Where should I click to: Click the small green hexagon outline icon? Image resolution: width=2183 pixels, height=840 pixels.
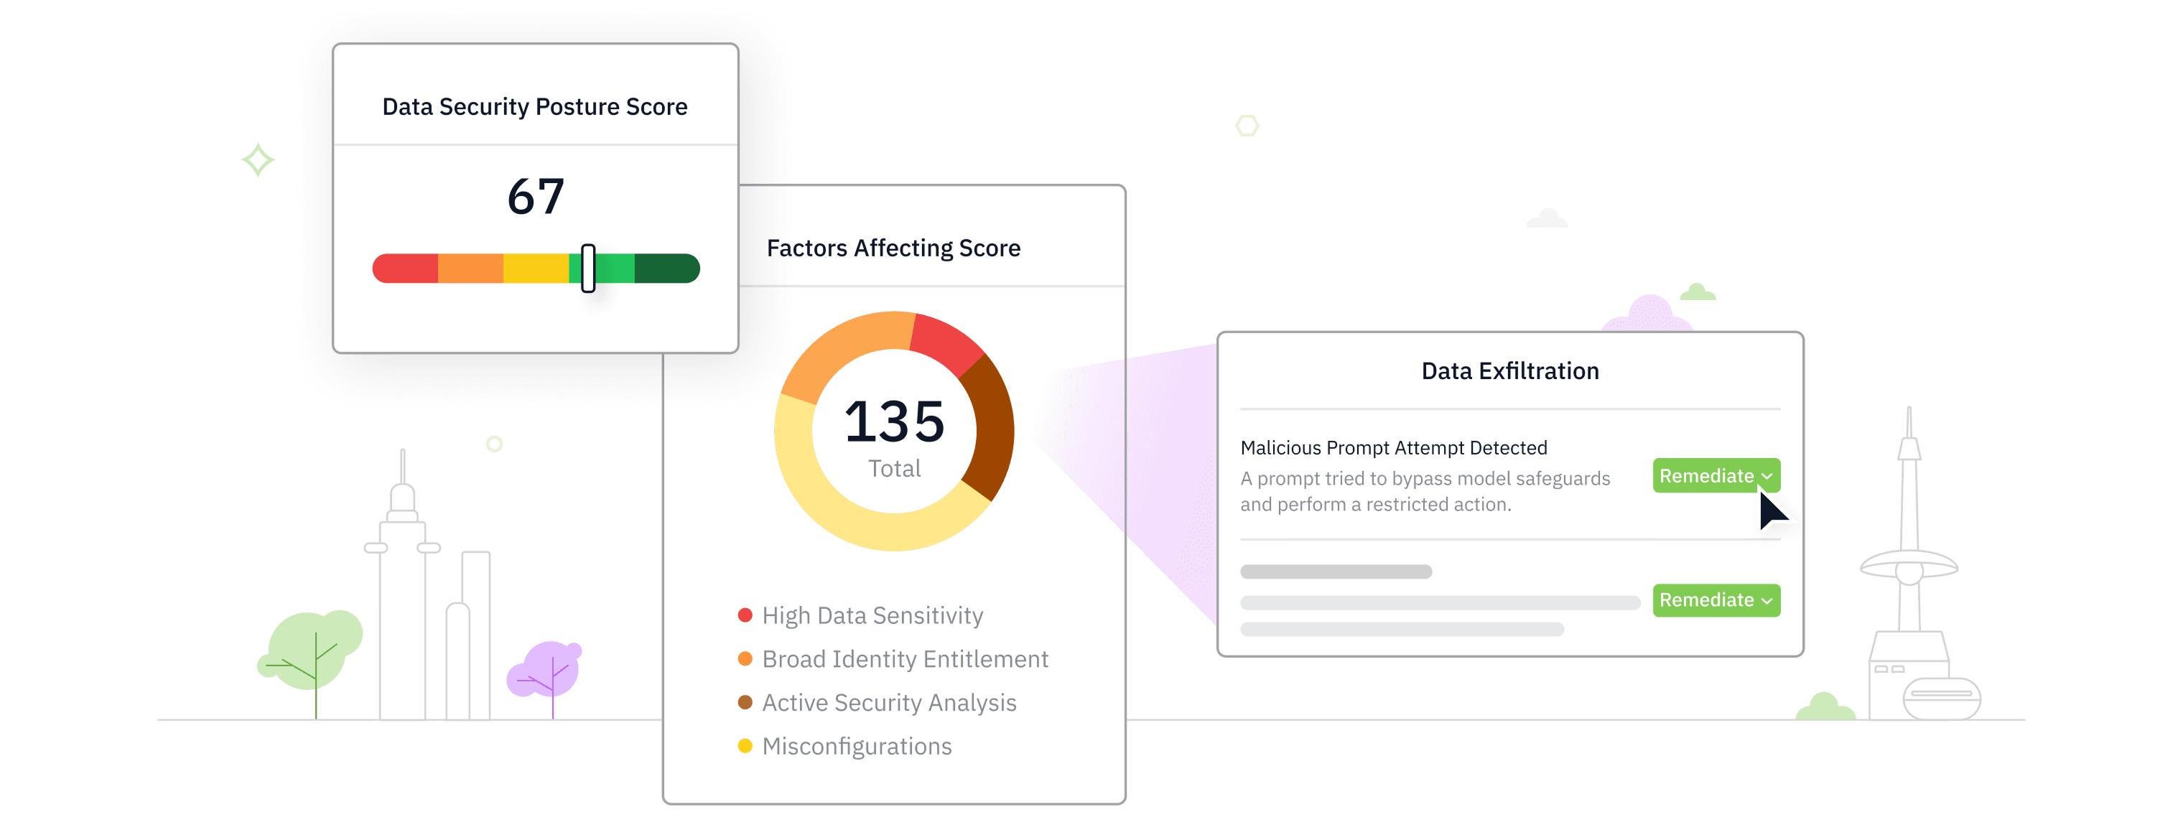click(1247, 126)
